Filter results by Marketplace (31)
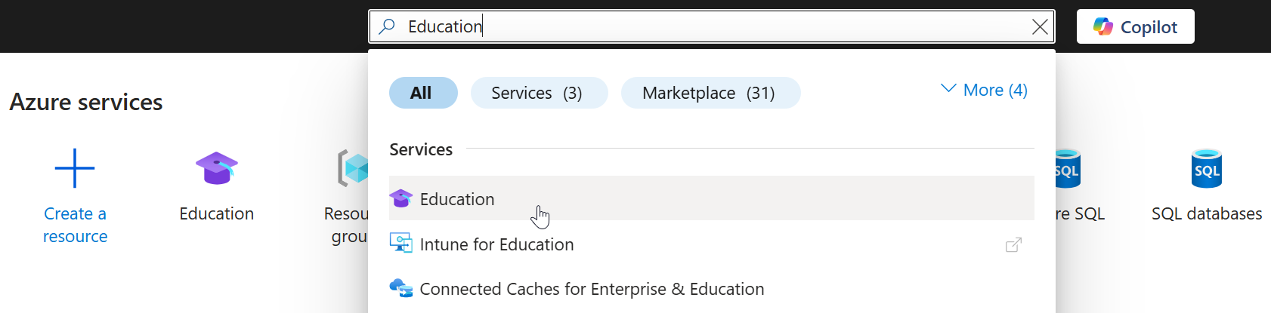Image resolution: width=1271 pixels, height=313 pixels. (x=710, y=93)
